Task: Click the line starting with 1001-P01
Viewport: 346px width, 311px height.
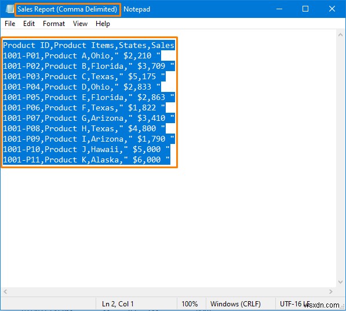Action: click(82, 55)
